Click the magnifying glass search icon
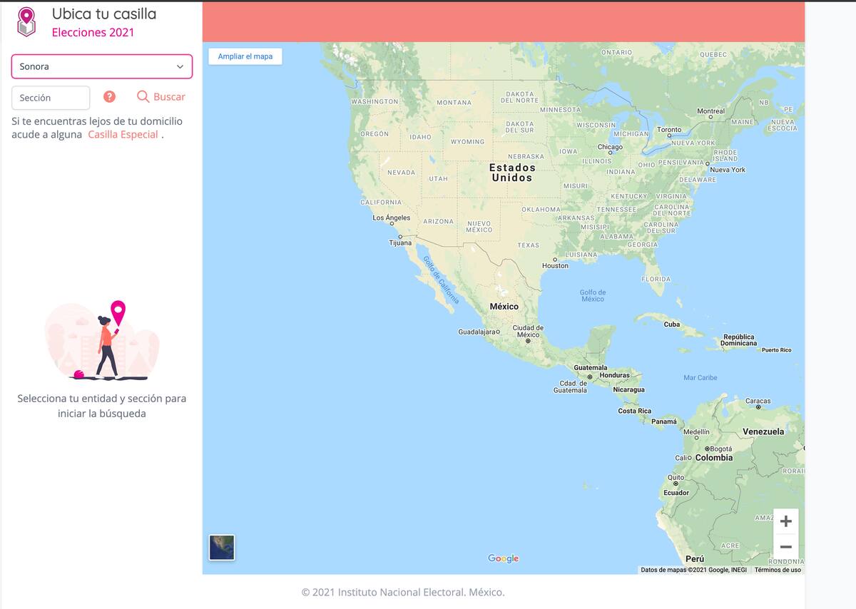Viewport: 856px width, 609px height. click(143, 97)
